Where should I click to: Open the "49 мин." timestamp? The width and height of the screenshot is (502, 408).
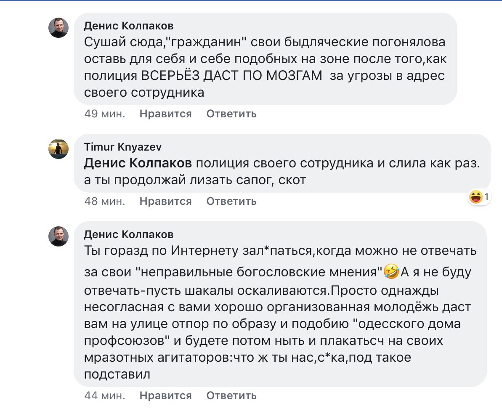click(104, 114)
